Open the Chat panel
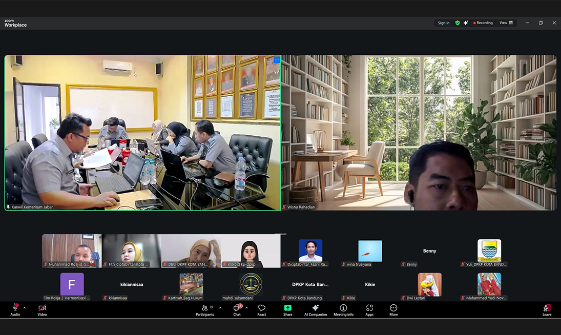The image size is (561, 335). pyautogui.click(x=237, y=309)
